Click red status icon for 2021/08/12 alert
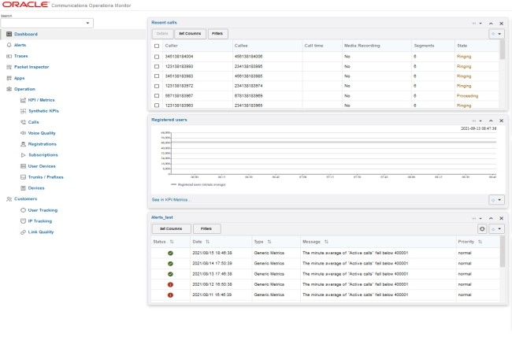This screenshot has width=512, height=341. pos(170,284)
